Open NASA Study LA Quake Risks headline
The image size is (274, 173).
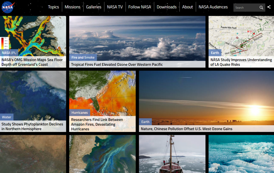241,62
